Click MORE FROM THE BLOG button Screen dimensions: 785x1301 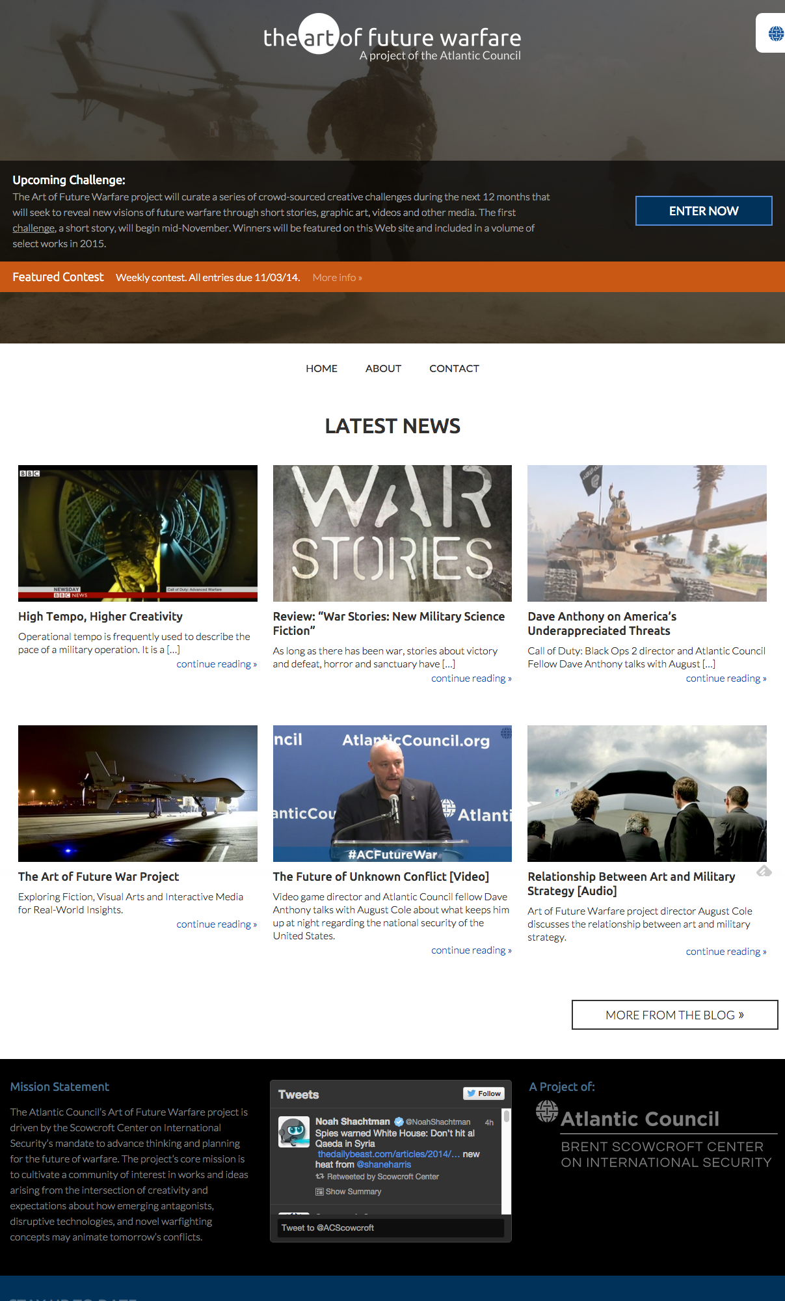[675, 1015]
